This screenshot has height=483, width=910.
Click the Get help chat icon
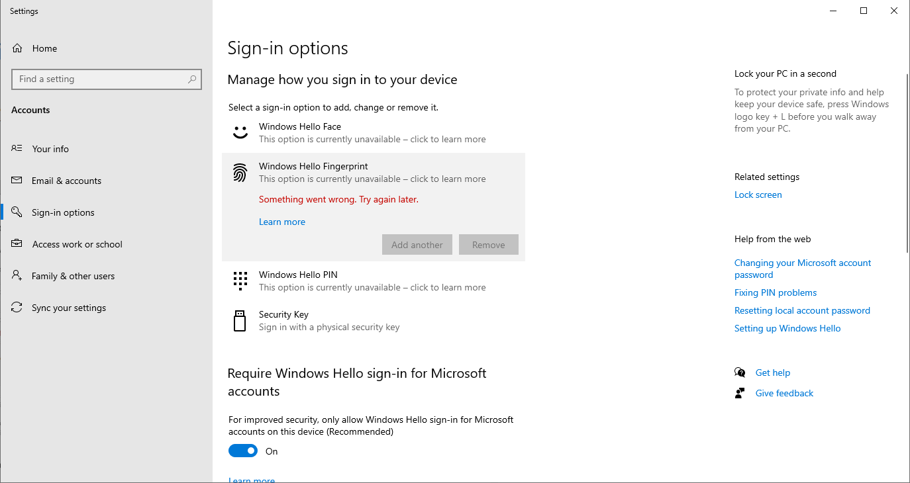tap(740, 373)
